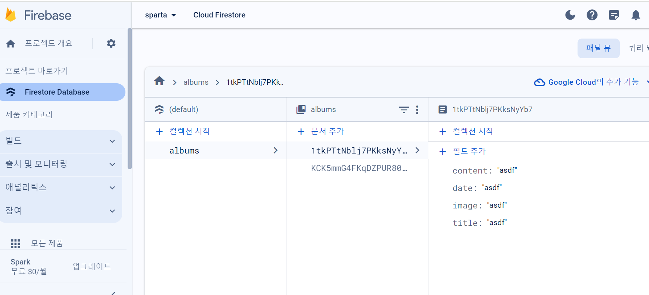Screen dimensions: 649x295
Task: Toggle dark mode moon icon
Action: coord(570,15)
